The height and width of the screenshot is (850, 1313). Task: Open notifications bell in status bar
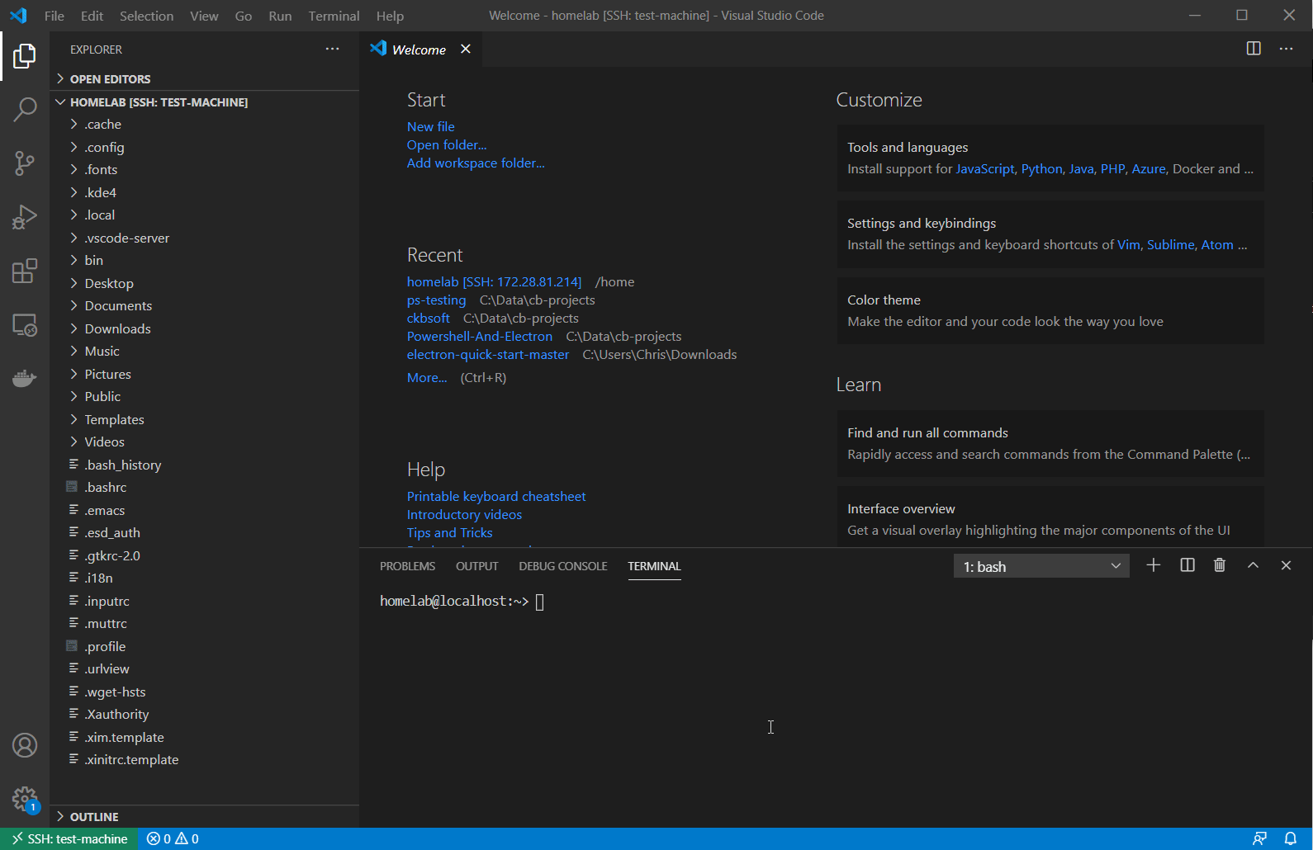click(1291, 838)
